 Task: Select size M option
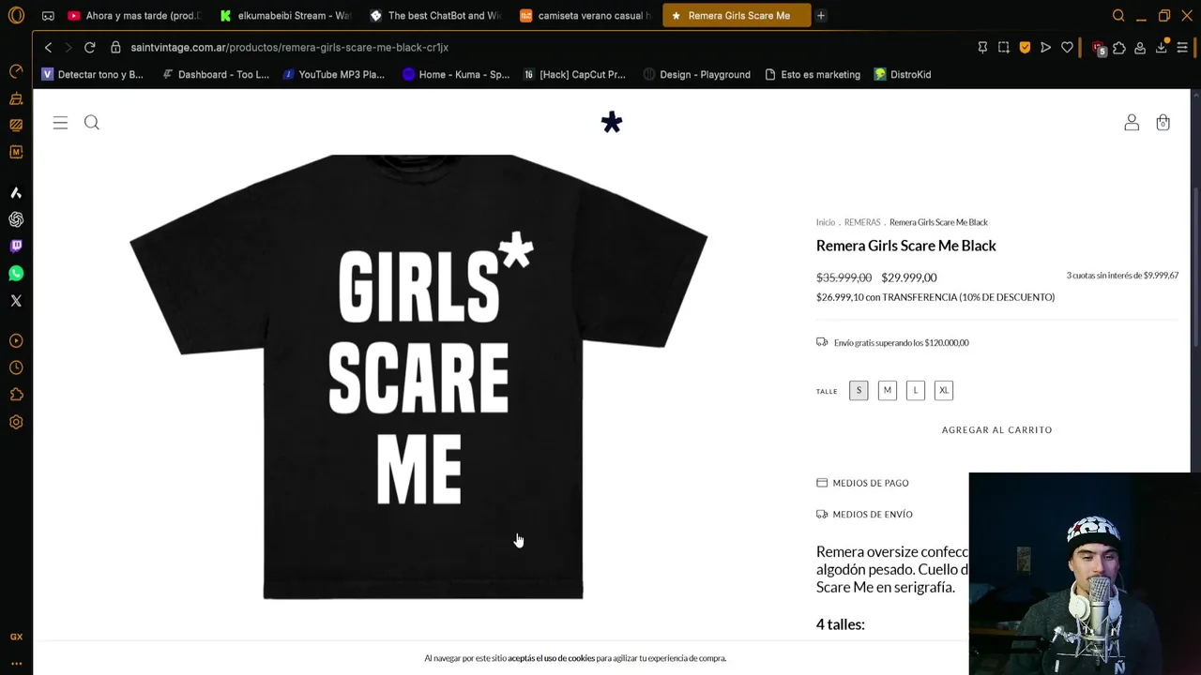pos(887,390)
